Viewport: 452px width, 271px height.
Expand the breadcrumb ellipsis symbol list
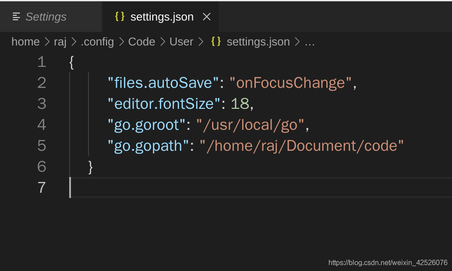[x=310, y=42]
